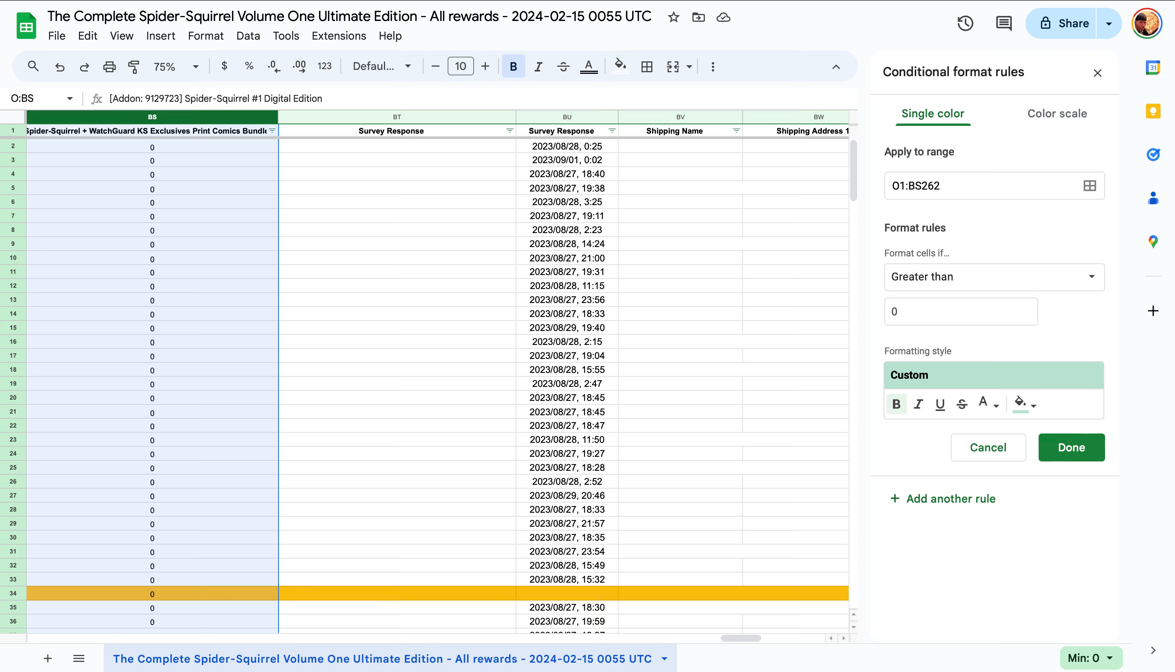Toggle bold in the main toolbar

(513, 66)
